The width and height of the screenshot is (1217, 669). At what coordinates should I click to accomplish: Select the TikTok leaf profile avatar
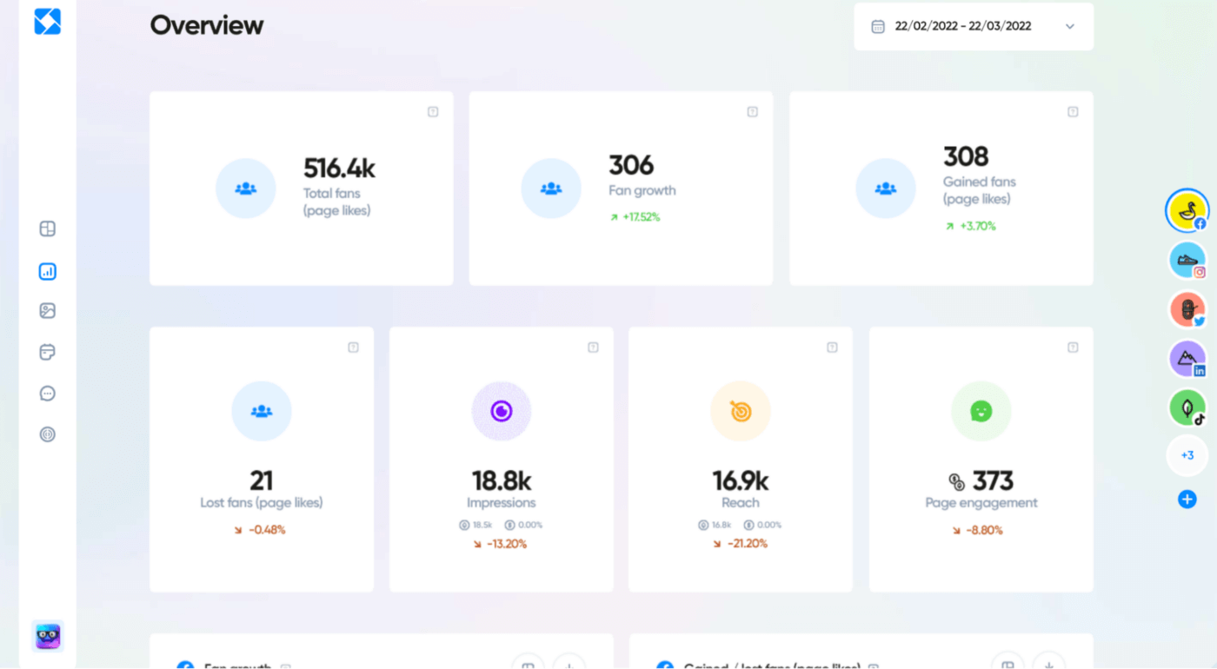point(1187,407)
